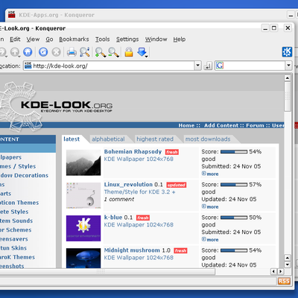298x298 pixels.
Task: Click the Linux_revolution 57% score bar
Action: [234, 185]
